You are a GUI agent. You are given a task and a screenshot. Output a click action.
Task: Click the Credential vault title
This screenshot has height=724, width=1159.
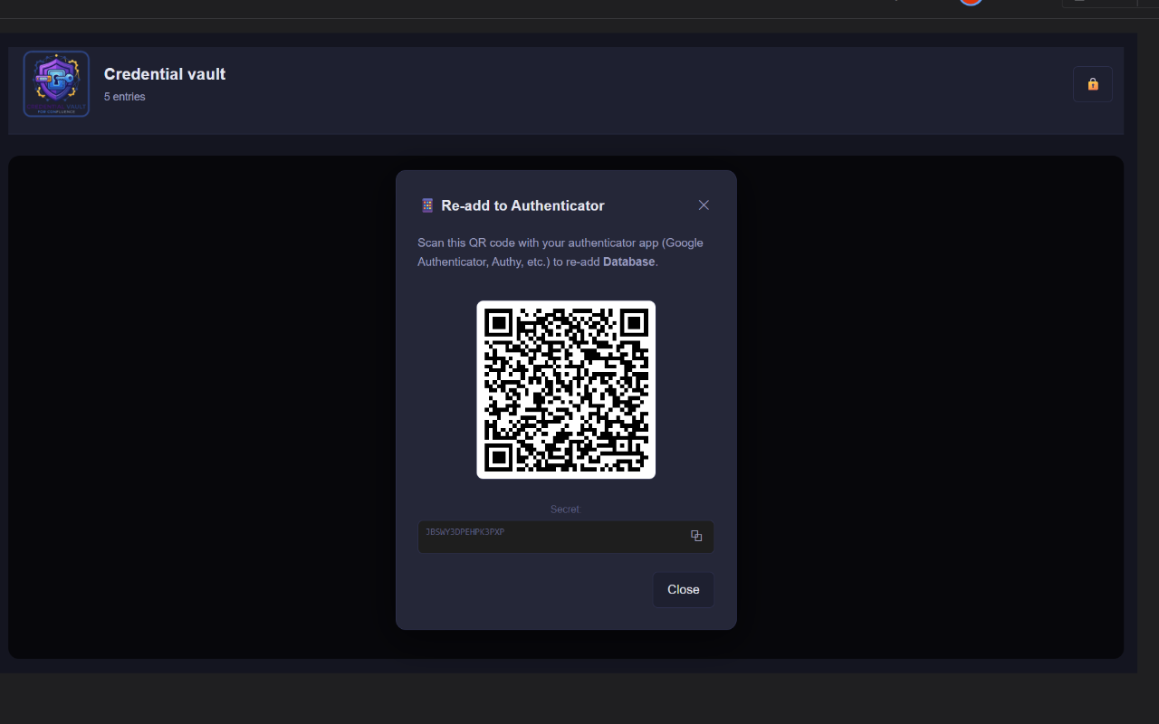point(165,74)
